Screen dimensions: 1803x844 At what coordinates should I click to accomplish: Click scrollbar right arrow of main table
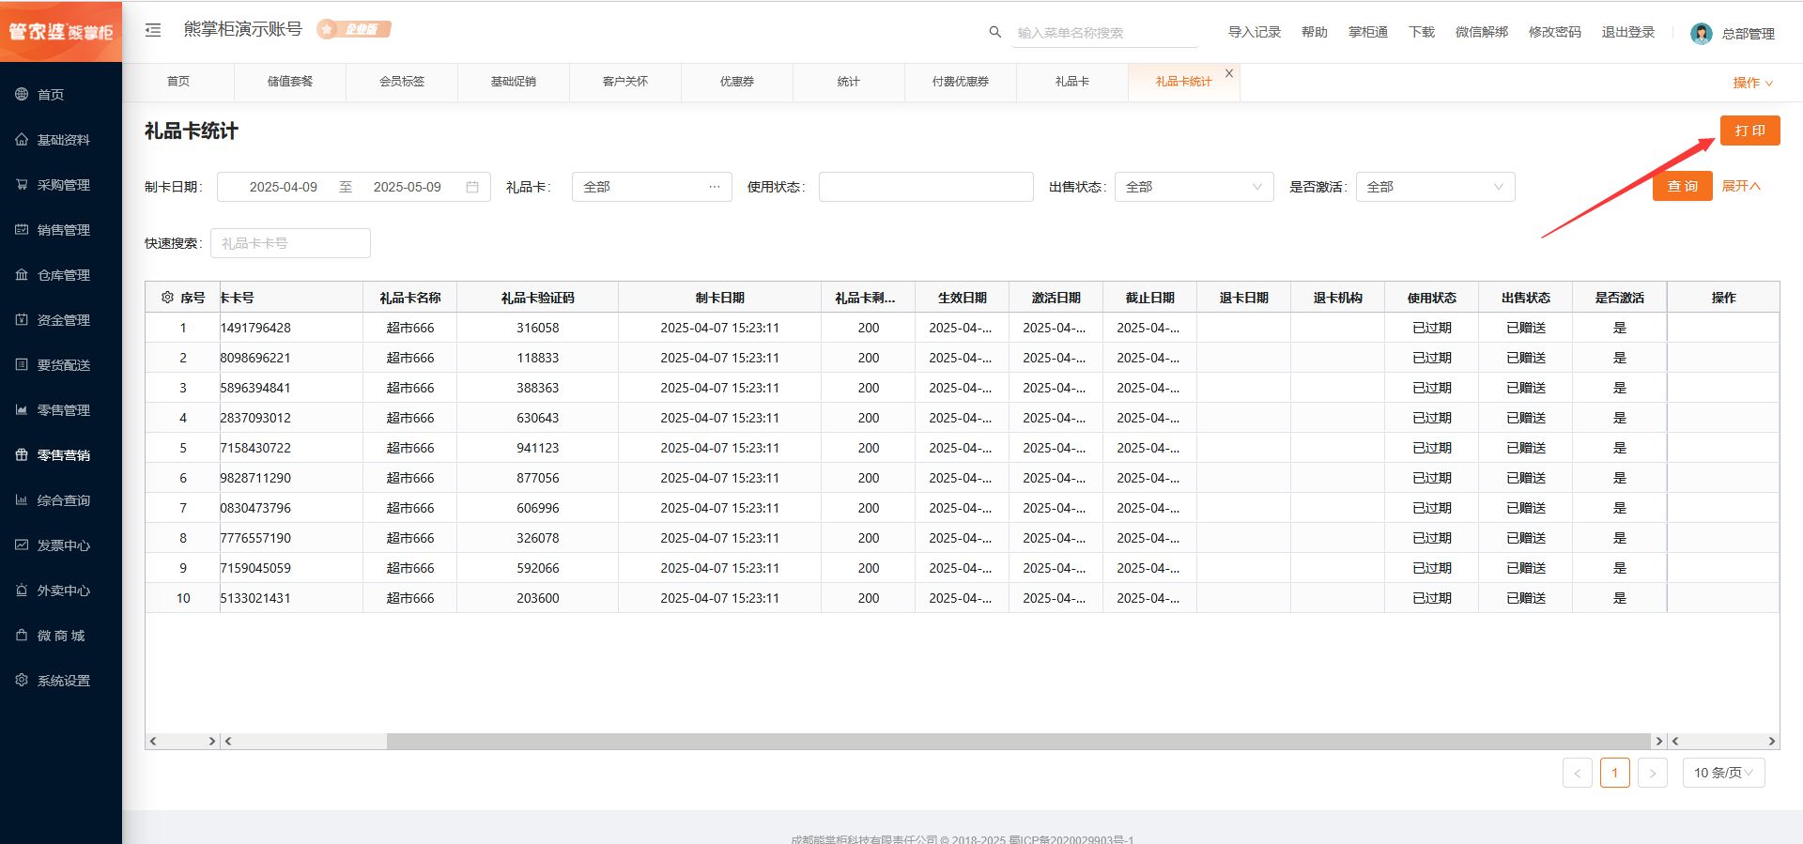pos(1659,742)
